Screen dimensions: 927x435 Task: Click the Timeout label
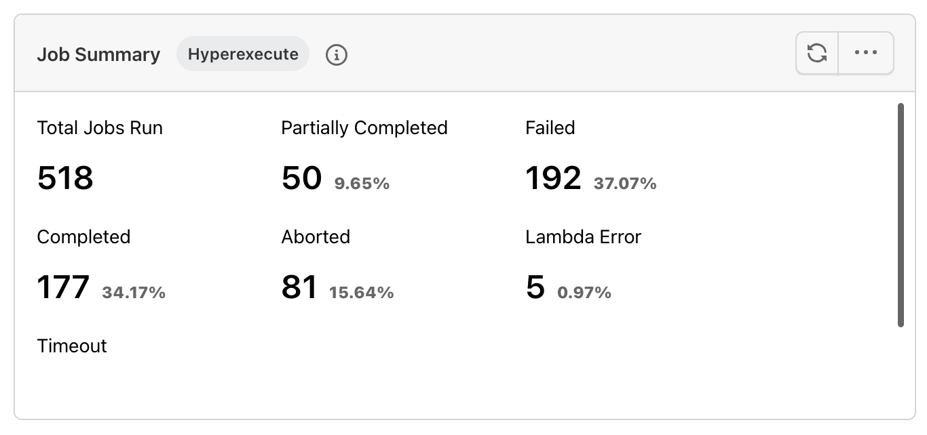click(72, 346)
